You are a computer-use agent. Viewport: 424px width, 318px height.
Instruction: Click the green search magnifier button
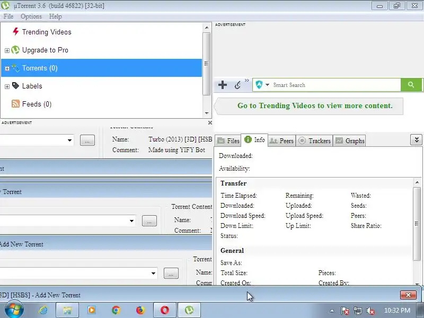click(x=411, y=85)
